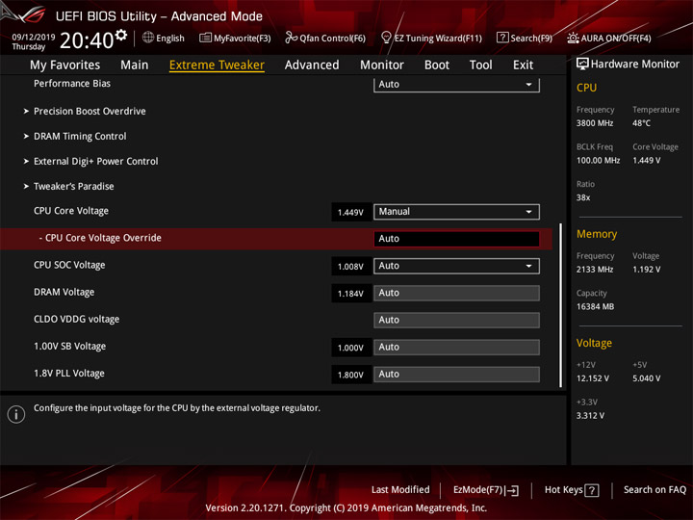Click the 5.040 V reading
The width and height of the screenshot is (693, 520).
pos(646,378)
